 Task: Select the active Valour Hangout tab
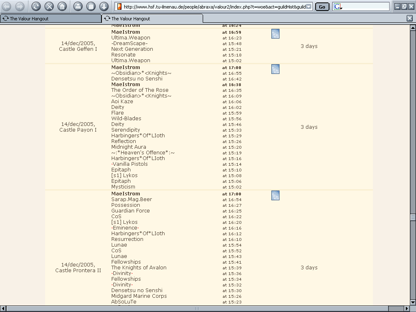tap(152, 18)
